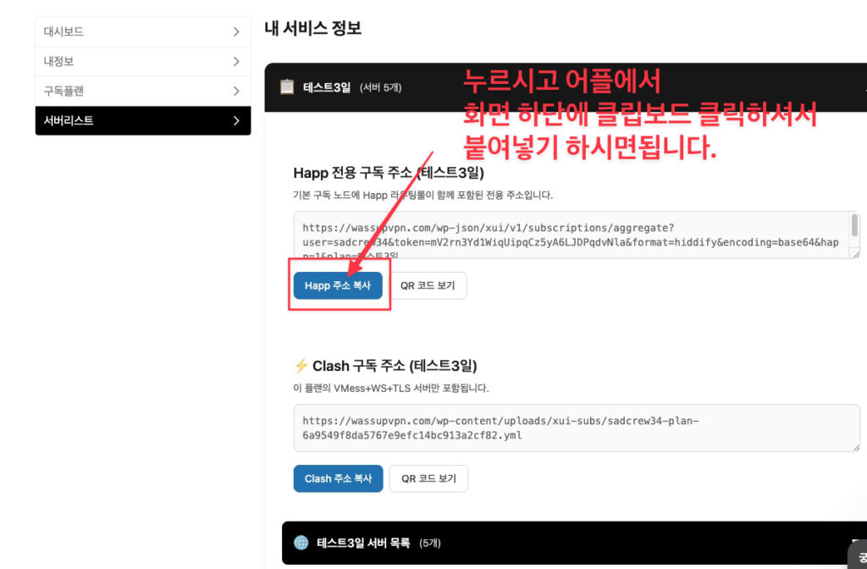View QR code for Clash subscription address

click(x=428, y=478)
